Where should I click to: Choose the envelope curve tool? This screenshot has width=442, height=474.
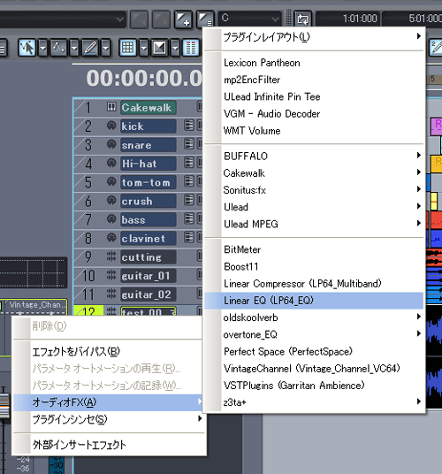coord(58,48)
